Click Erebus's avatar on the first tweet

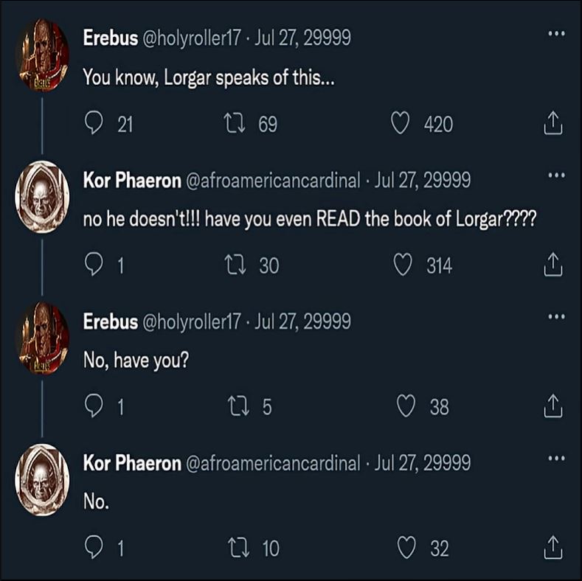pyautogui.click(x=42, y=54)
